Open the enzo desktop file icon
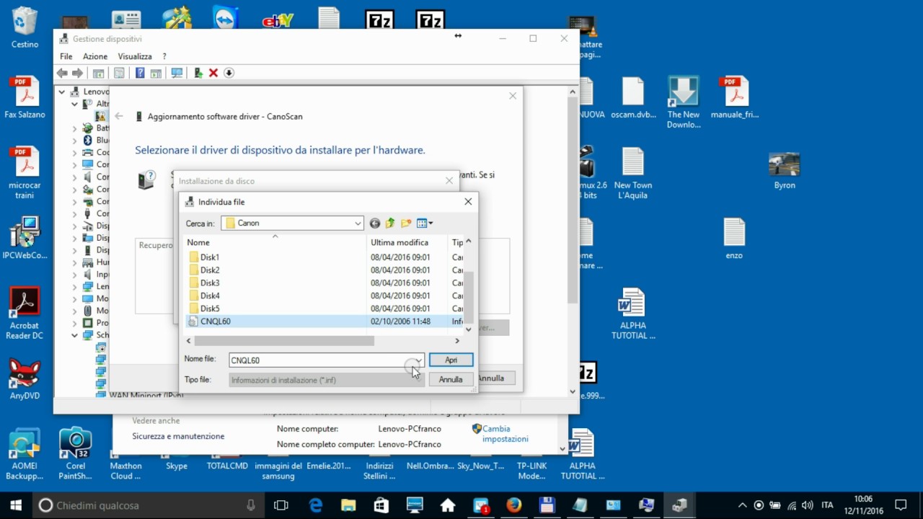Viewport: 923px width, 519px height. pyautogui.click(x=734, y=239)
